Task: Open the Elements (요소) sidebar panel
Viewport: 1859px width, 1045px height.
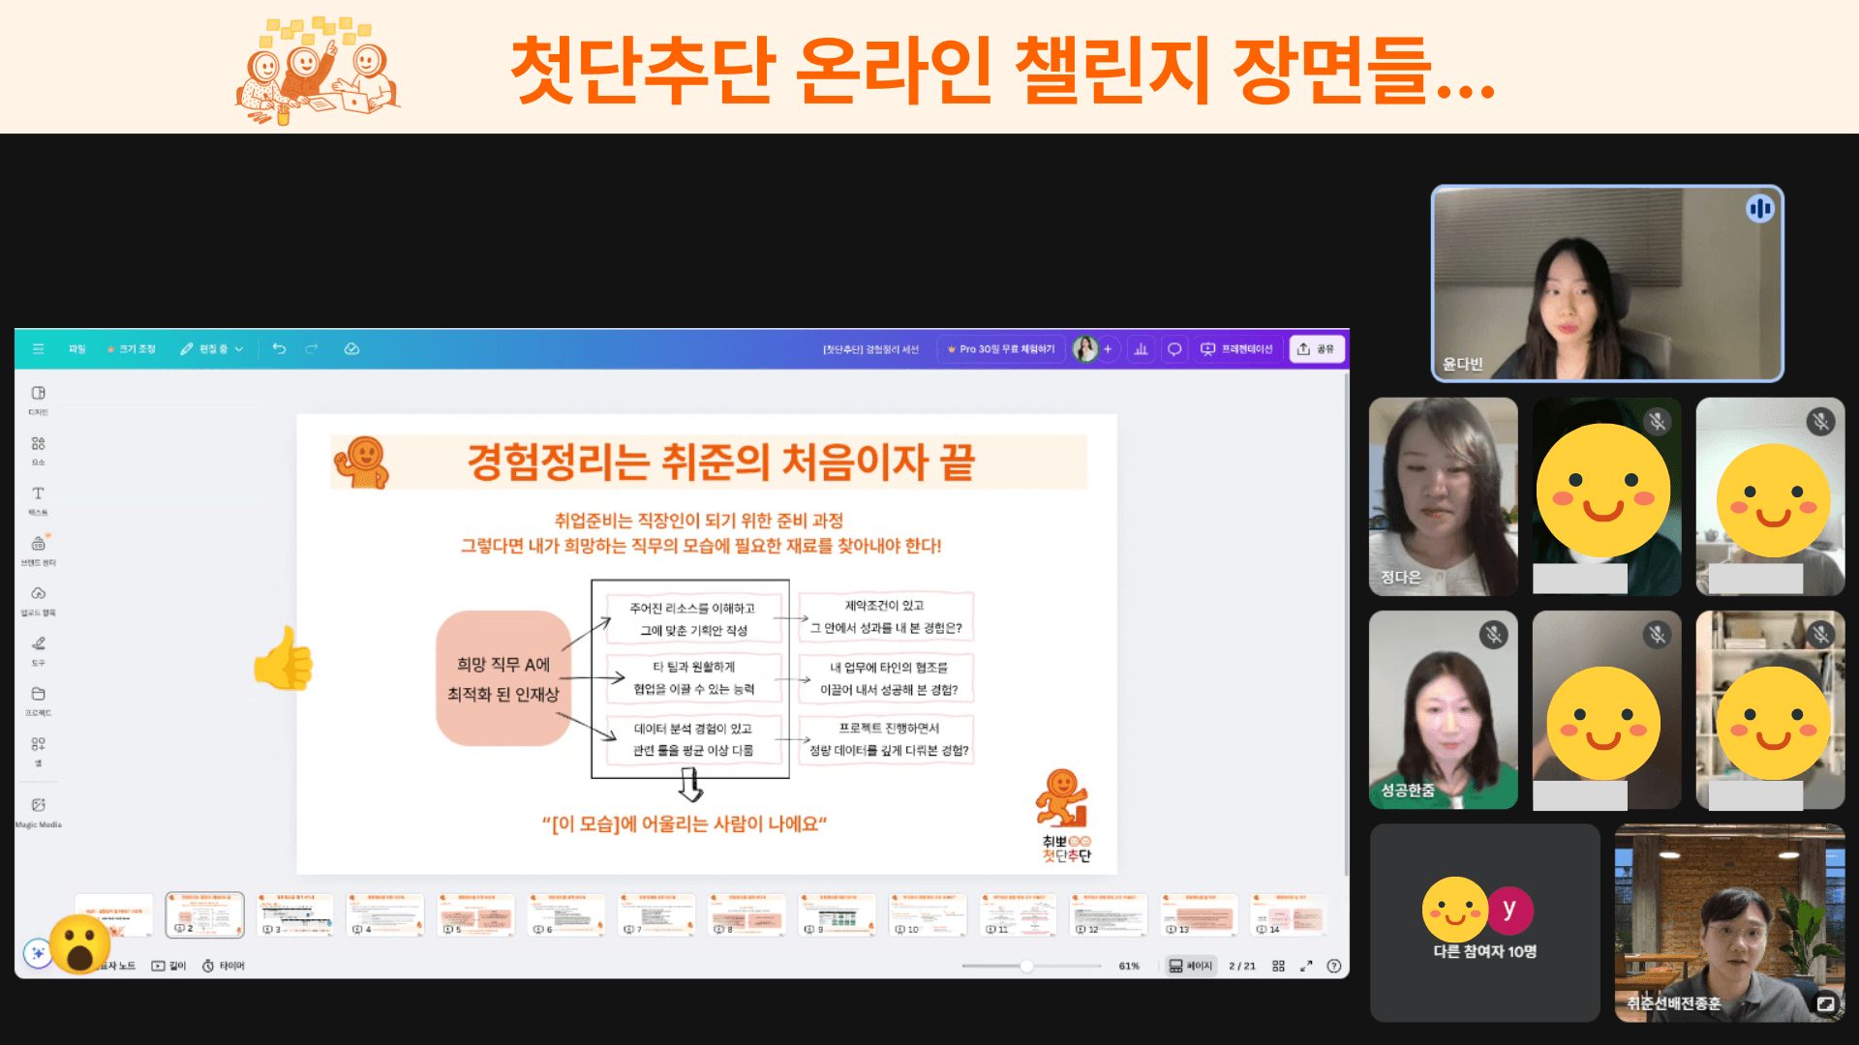Action: coord(38,448)
